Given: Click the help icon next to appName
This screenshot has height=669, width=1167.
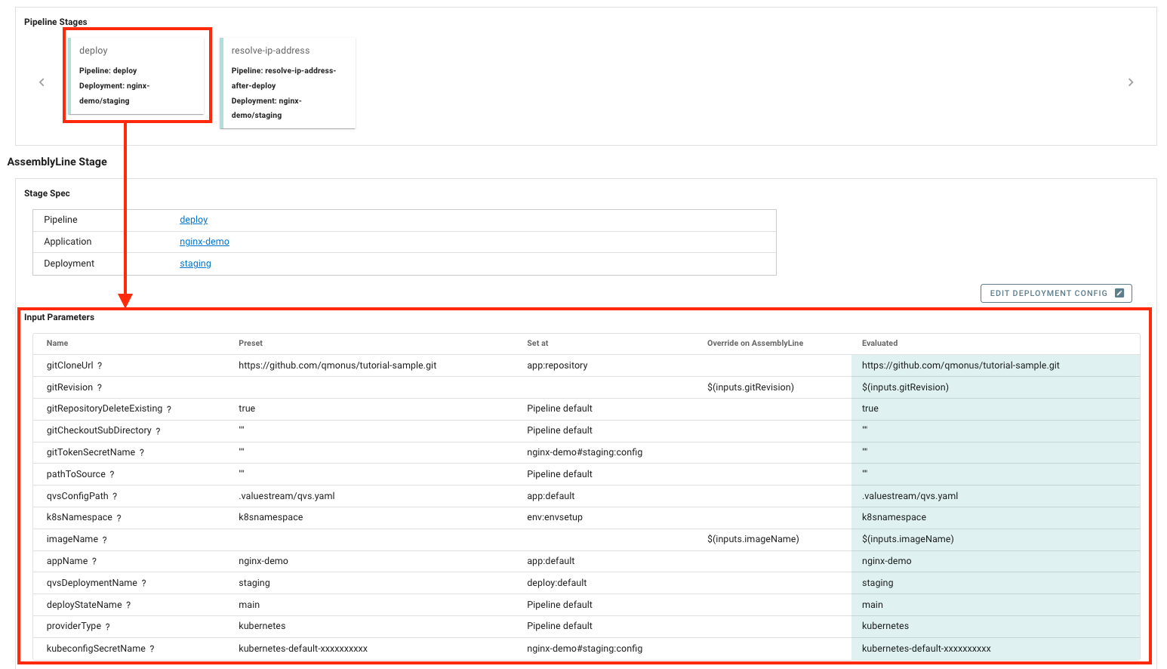Looking at the screenshot, I should click(x=94, y=562).
